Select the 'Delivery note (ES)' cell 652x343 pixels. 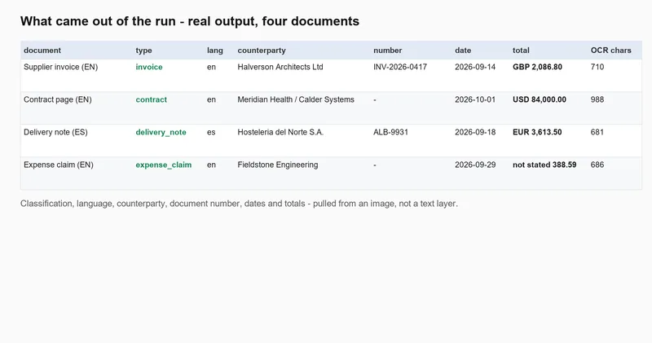point(55,132)
